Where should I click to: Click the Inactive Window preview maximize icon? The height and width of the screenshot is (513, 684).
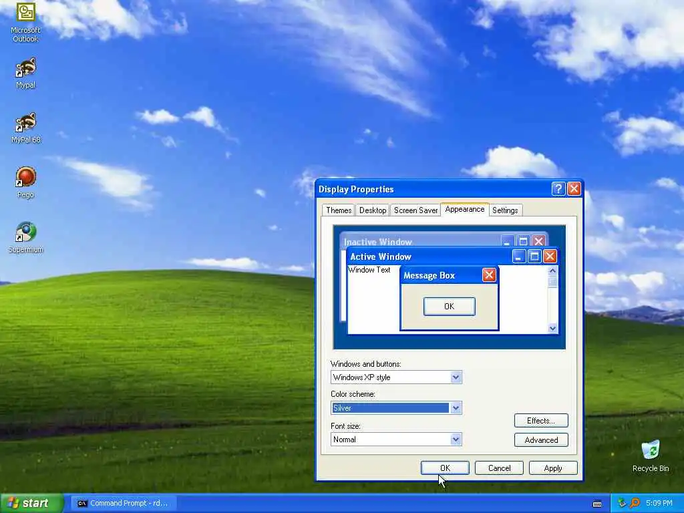coord(524,241)
